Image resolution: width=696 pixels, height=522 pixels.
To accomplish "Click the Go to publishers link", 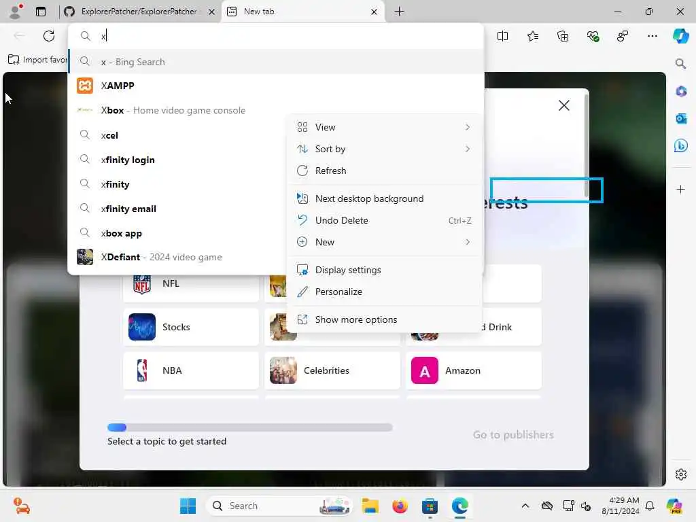I will click(x=513, y=435).
